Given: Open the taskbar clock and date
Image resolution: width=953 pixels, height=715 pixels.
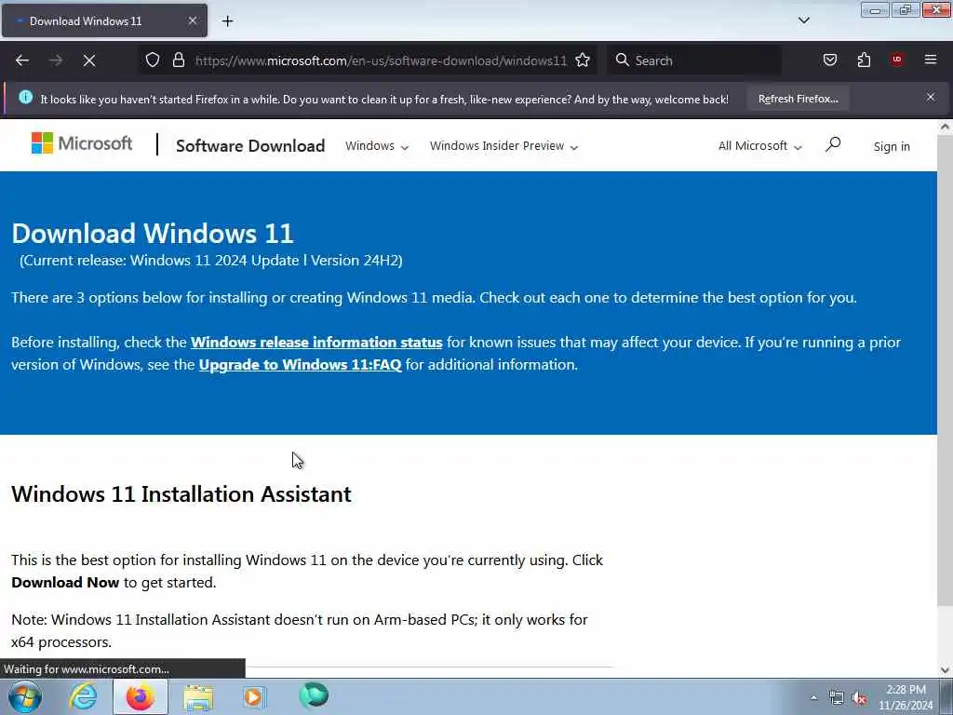Looking at the screenshot, I should [x=906, y=697].
